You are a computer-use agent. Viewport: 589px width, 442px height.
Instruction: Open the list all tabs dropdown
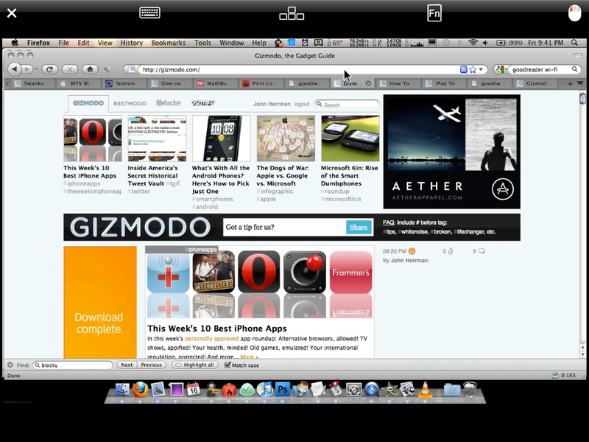580,83
